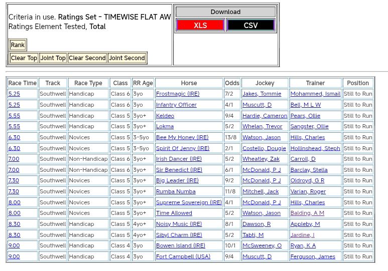Click the Clear Top button
This screenshot has width=388, height=271.
pos(24,58)
